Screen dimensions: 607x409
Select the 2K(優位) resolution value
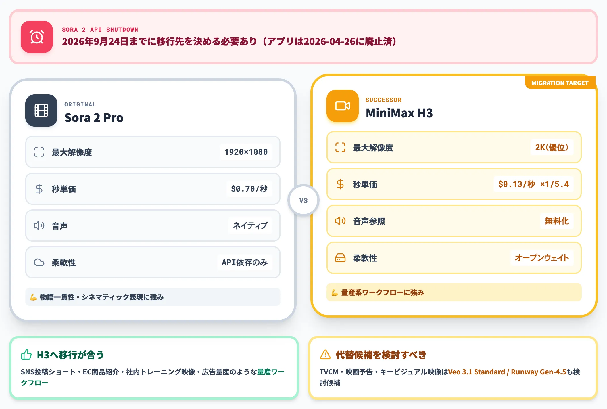(x=552, y=147)
